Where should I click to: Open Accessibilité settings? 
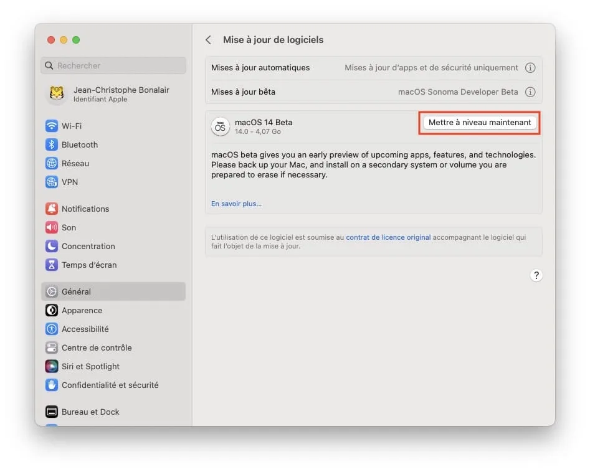tap(85, 329)
